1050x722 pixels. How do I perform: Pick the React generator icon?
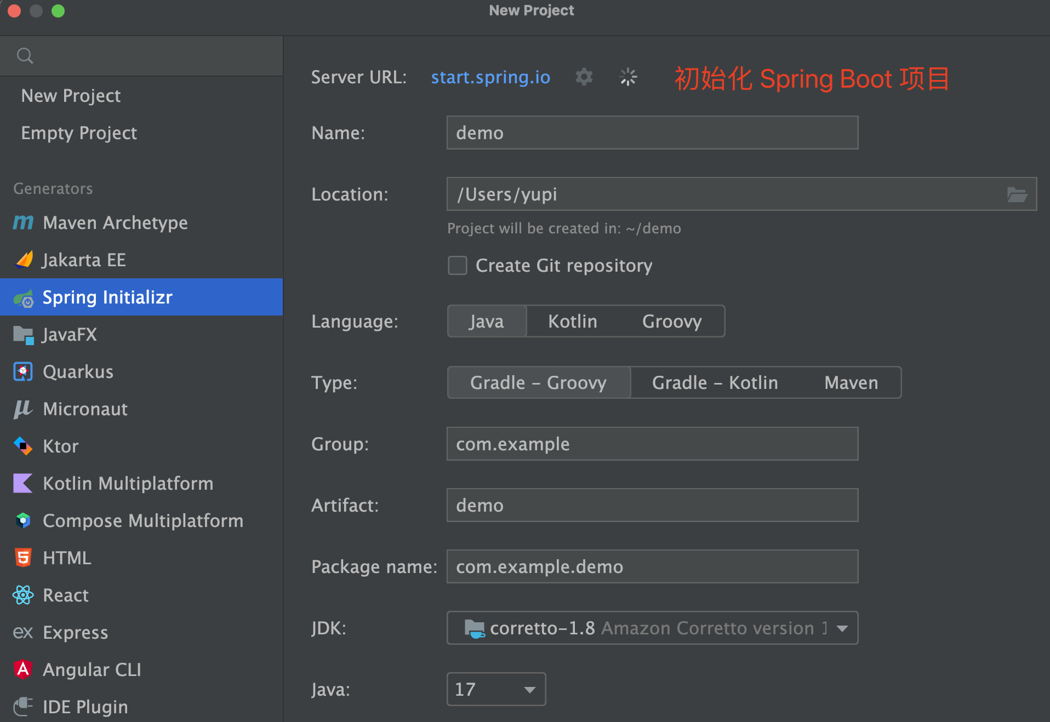[x=23, y=595]
